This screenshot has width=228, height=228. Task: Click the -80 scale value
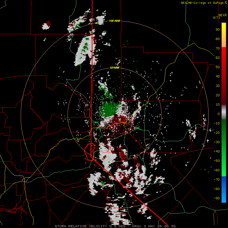[x=217, y=189]
